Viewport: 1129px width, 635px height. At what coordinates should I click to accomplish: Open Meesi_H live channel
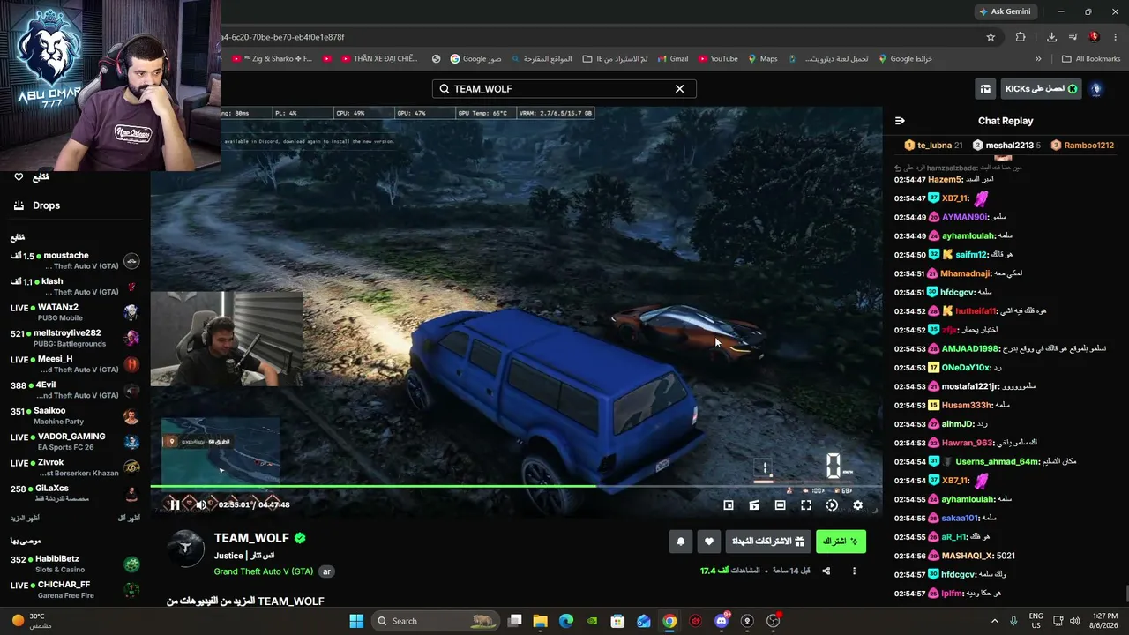click(x=75, y=364)
